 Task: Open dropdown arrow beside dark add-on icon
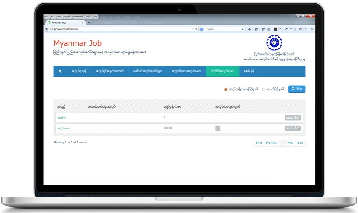coord(280,29)
